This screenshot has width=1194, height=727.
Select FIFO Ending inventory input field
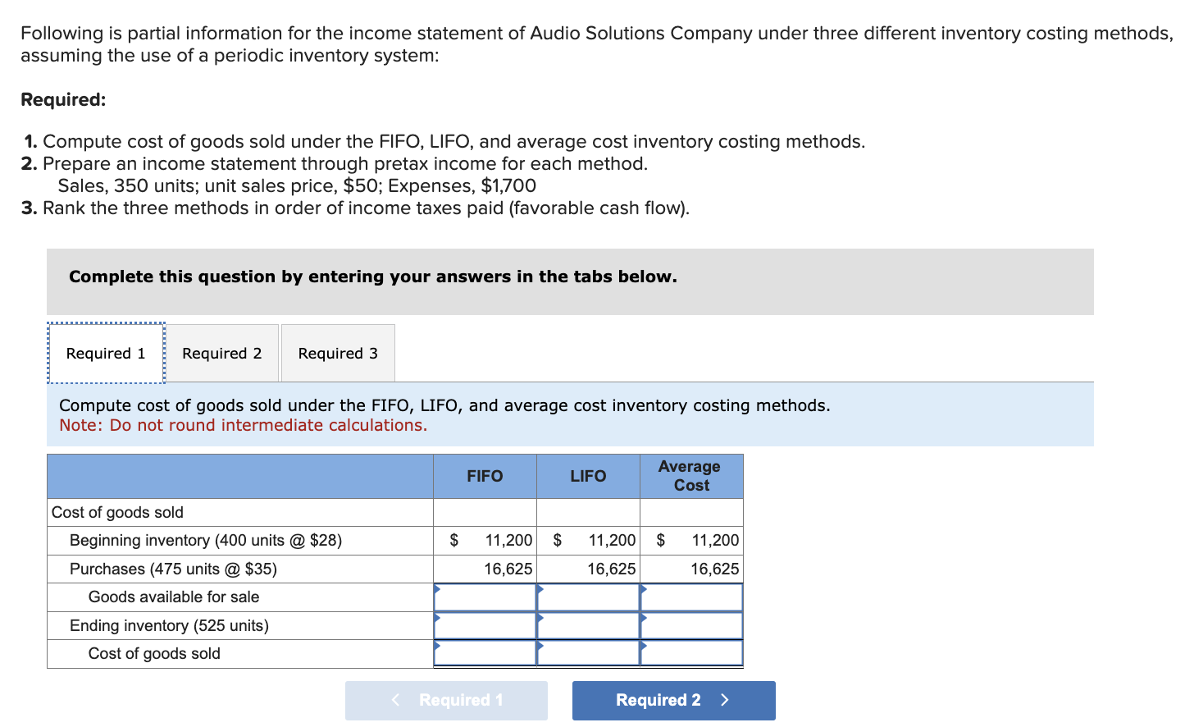(x=485, y=625)
